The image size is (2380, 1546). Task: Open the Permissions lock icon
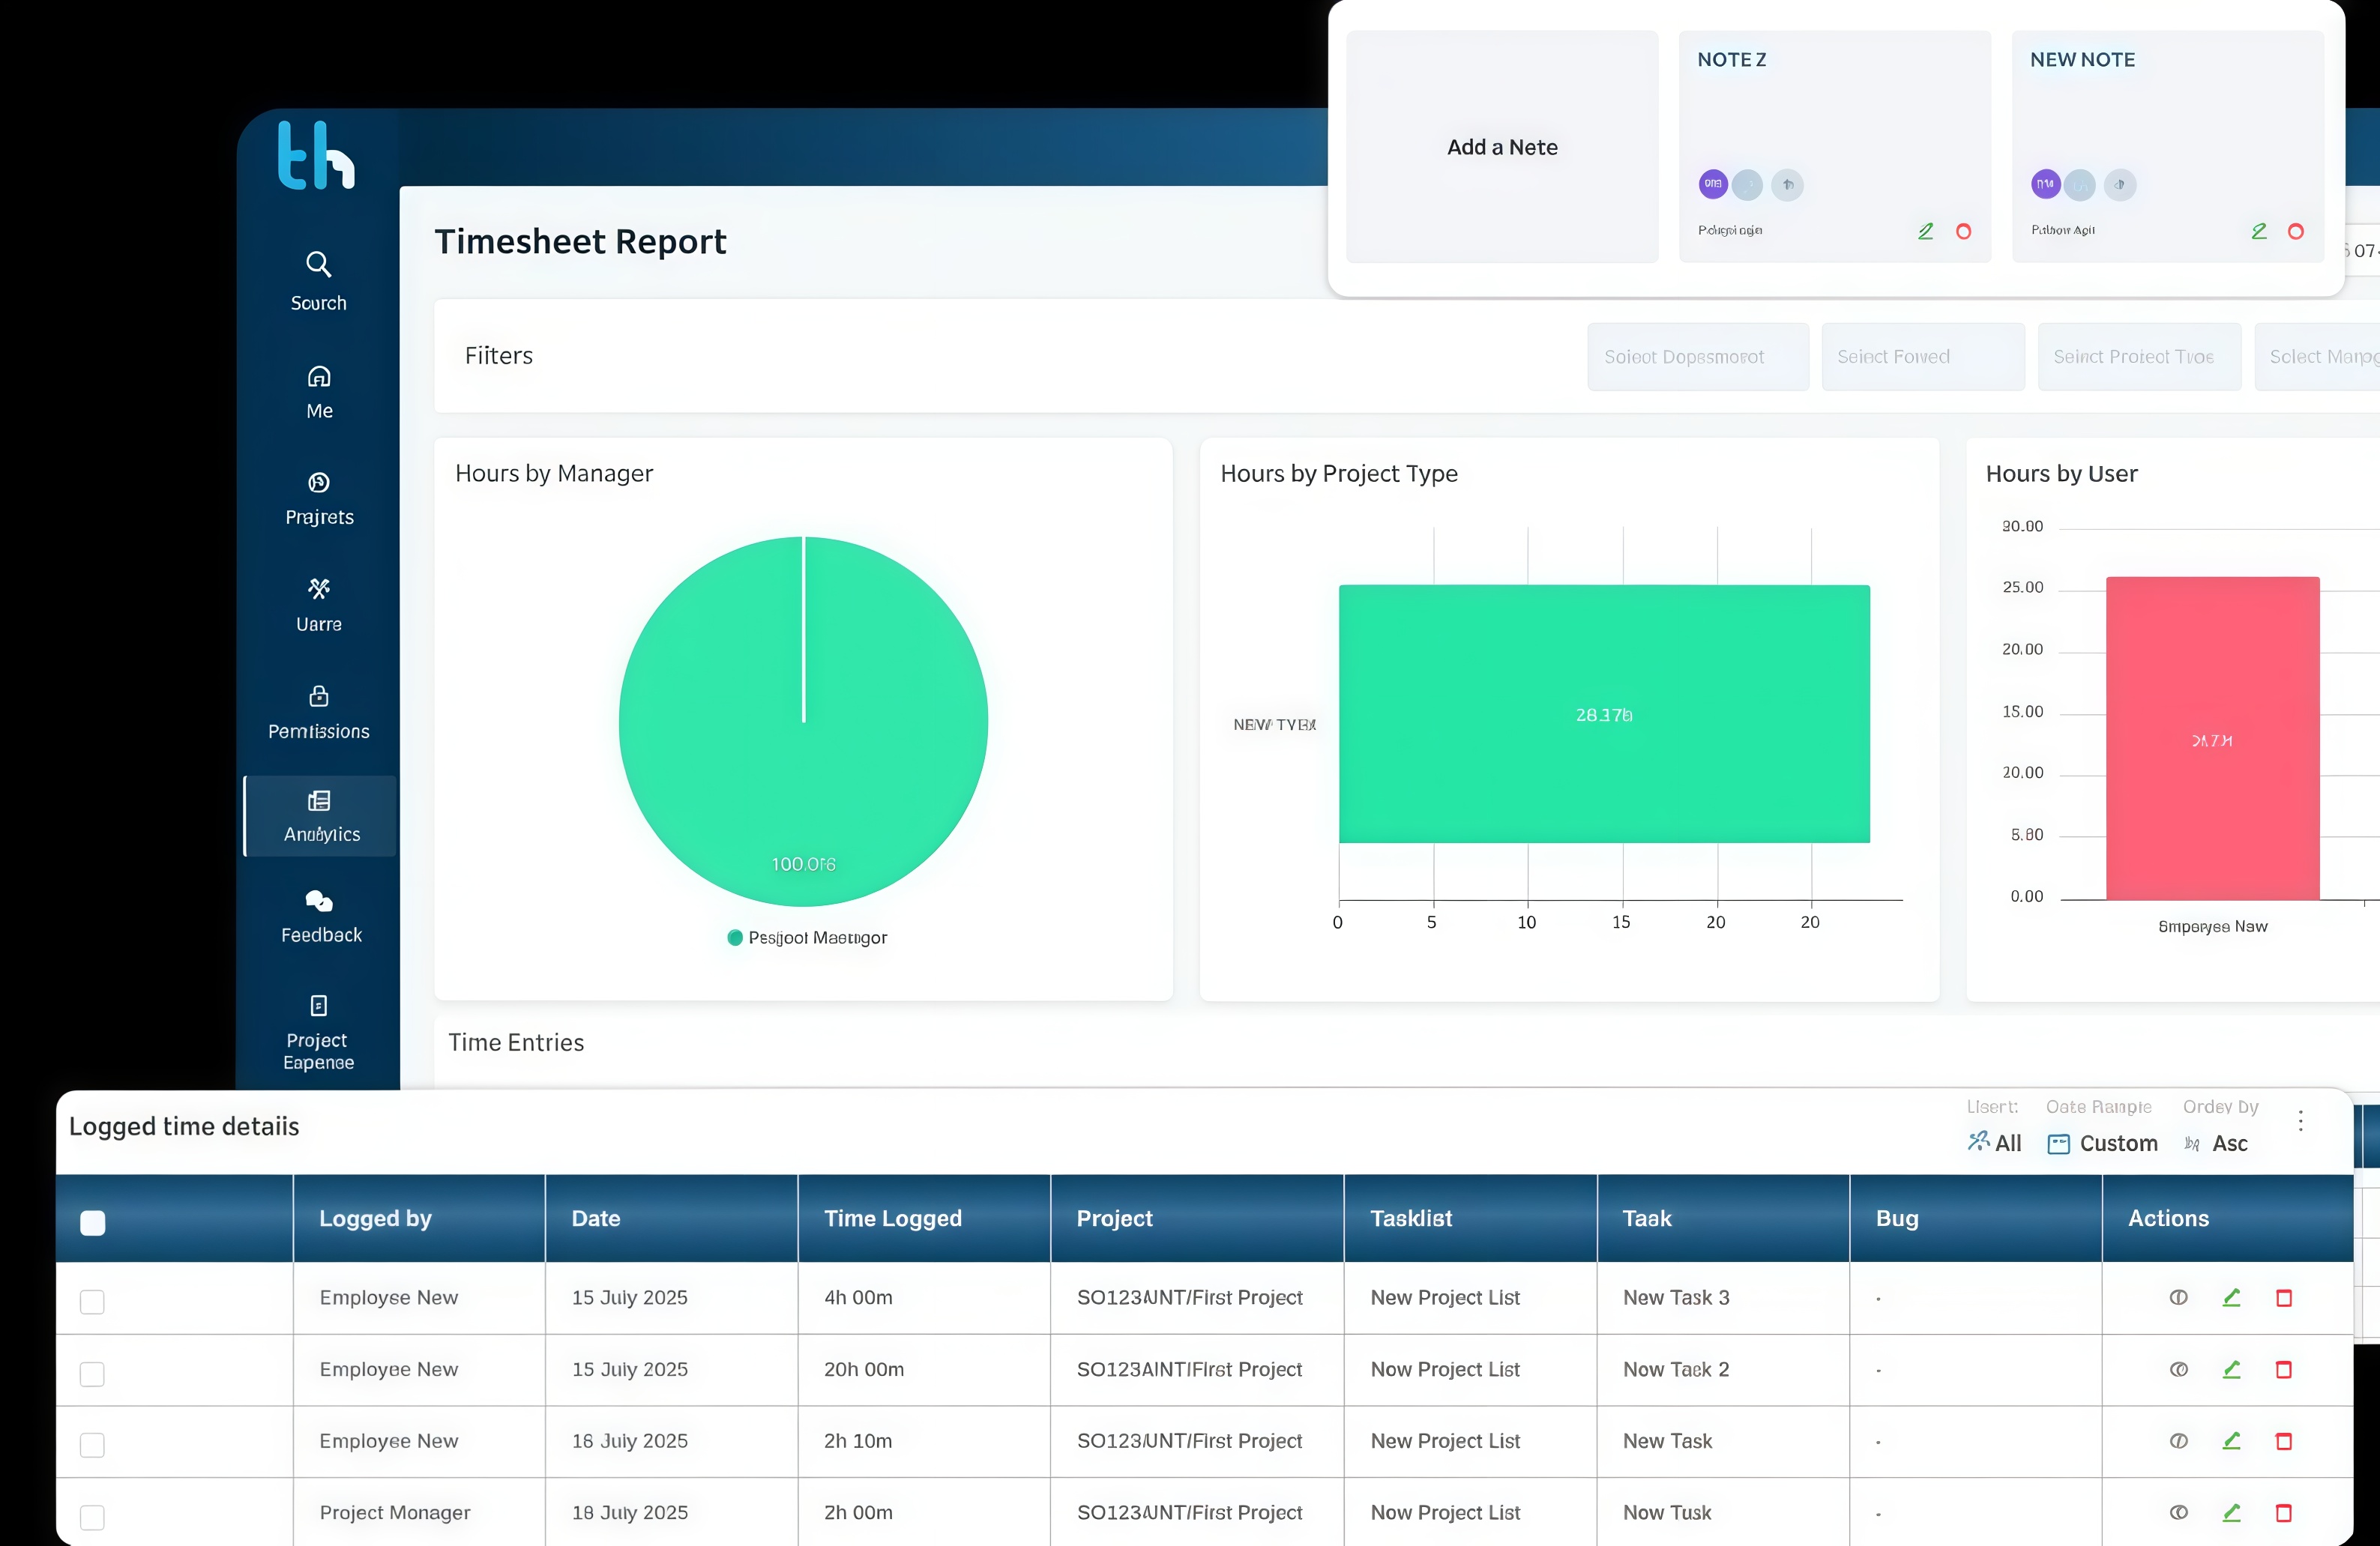point(318,696)
